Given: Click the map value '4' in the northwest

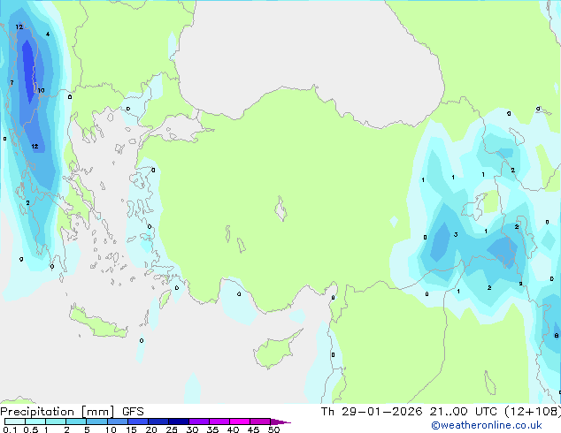Looking at the screenshot, I should tap(48, 34).
